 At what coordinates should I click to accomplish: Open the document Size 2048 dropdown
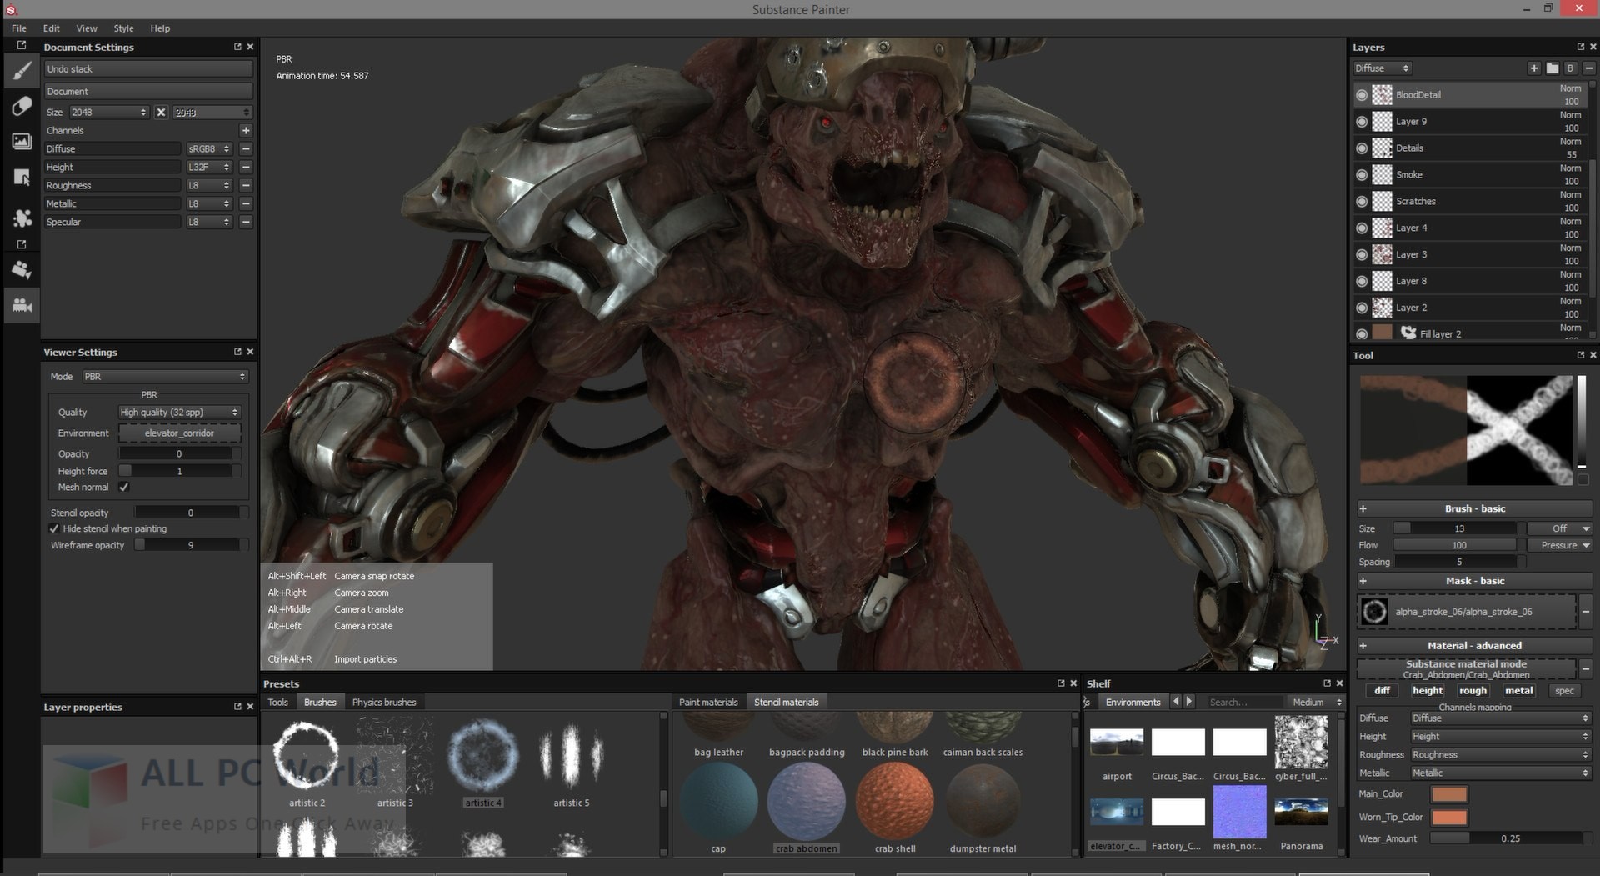click(108, 113)
